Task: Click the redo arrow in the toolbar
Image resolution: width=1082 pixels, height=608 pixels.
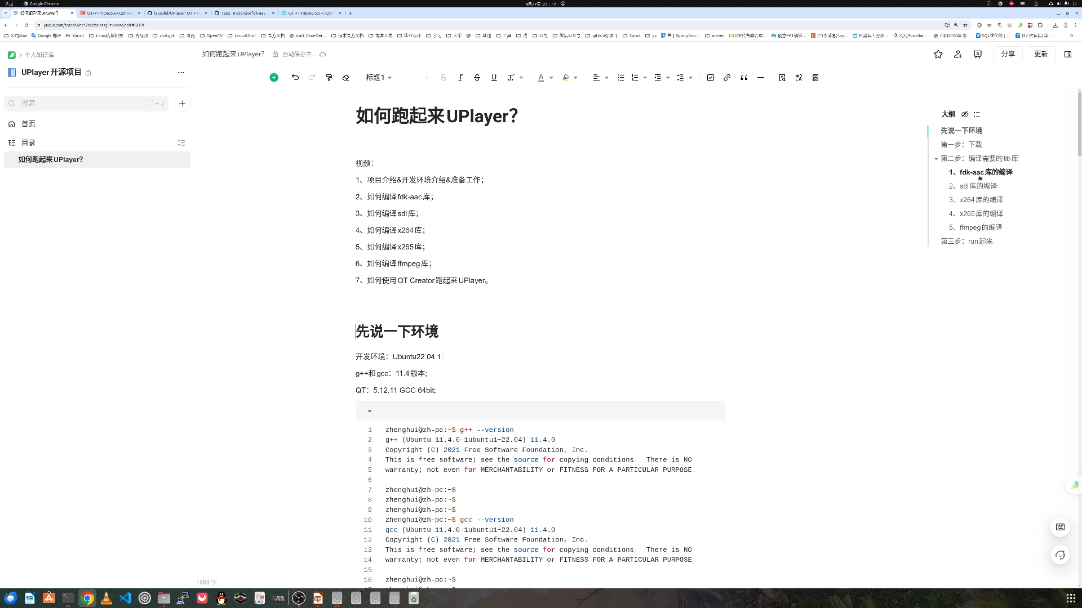Action: [x=312, y=78]
